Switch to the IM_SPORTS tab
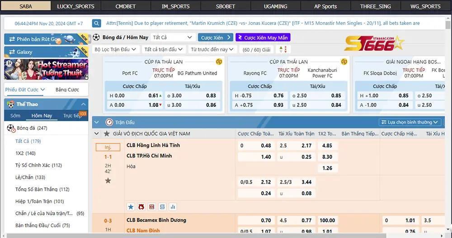452x238 pixels. coord(175,6)
